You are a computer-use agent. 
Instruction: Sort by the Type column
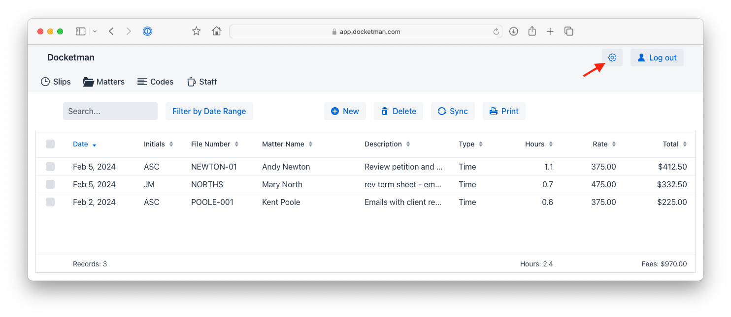pyautogui.click(x=470, y=144)
